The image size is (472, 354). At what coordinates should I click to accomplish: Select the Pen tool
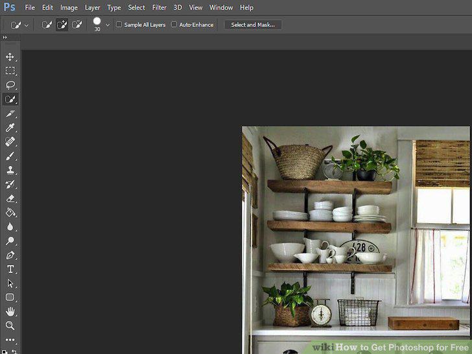point(10,255)
